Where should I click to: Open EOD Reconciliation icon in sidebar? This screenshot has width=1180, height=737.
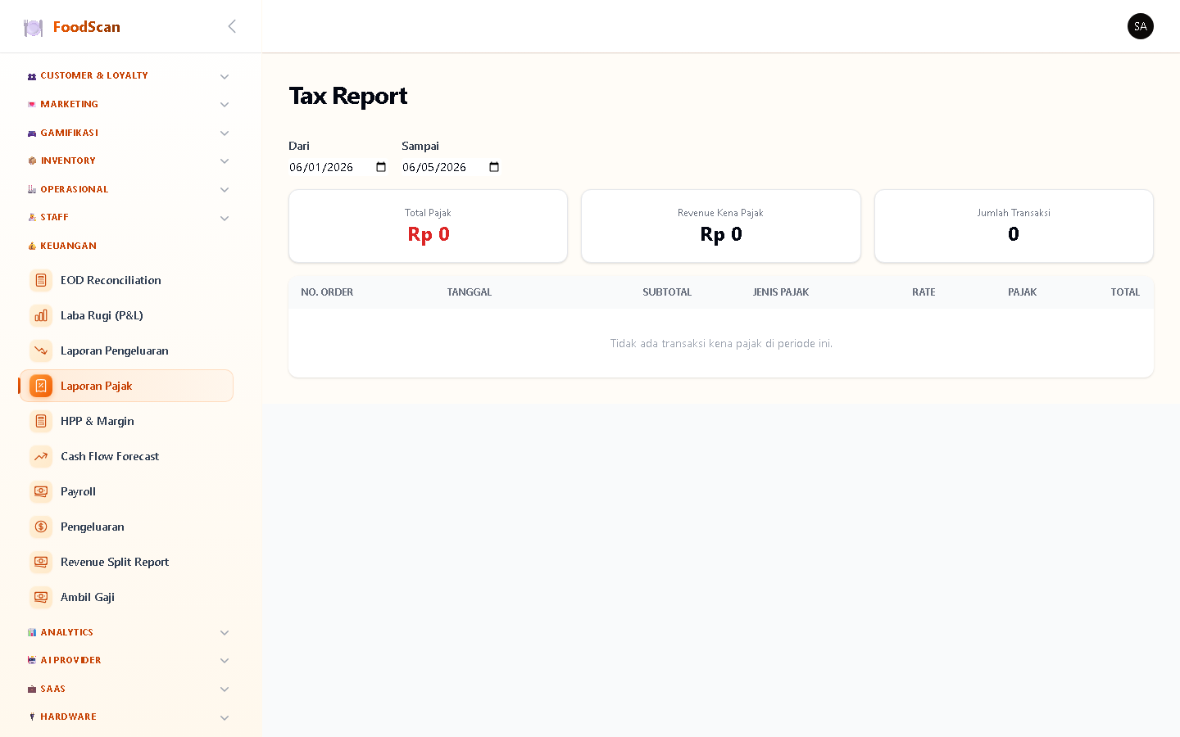(41, 280)
